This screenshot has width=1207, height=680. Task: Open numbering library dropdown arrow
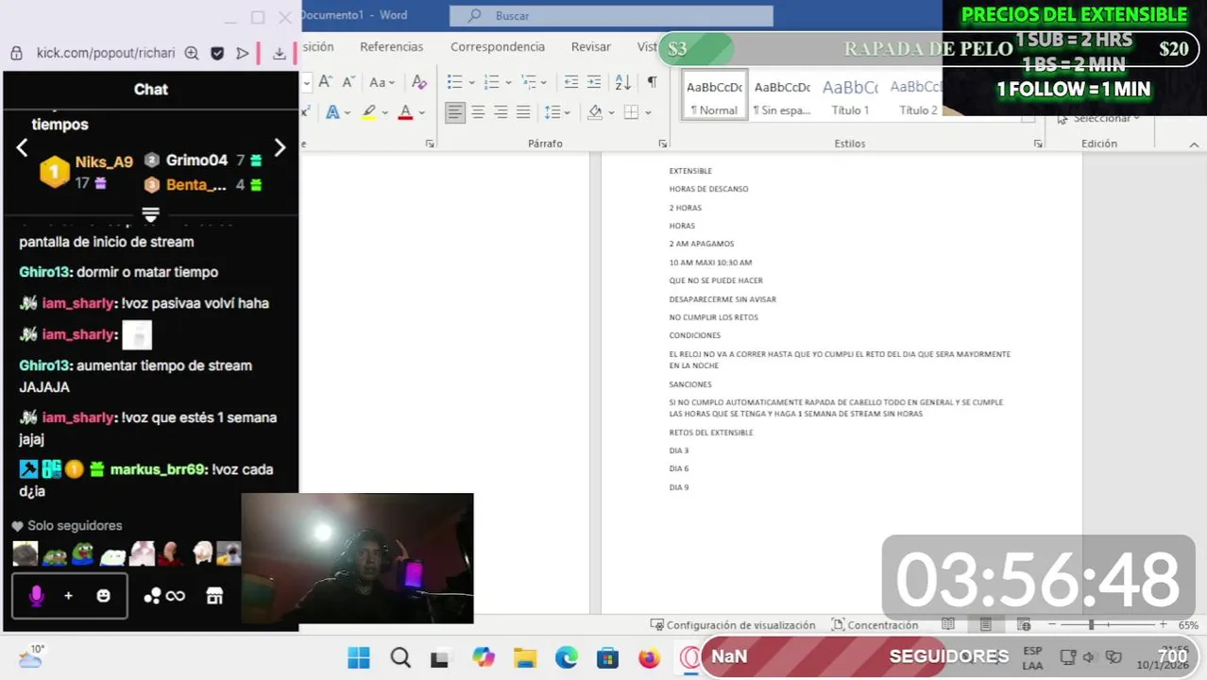pyautogui.click(x=507, y=83)
